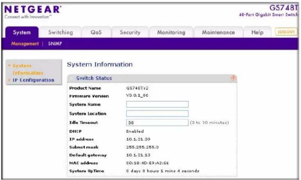Select the IP address value 10.1.31.39
Image resolution: width=301 pixels, height=180 pixels.
click(138, 139)
